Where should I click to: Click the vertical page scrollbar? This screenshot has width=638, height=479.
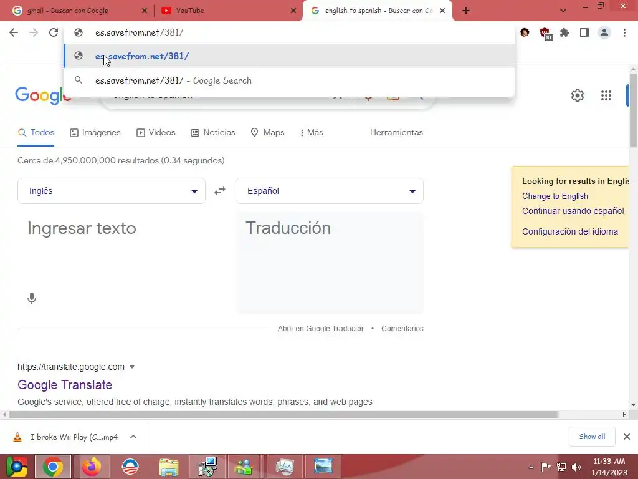pyautogui.click(x=633, y=110)
